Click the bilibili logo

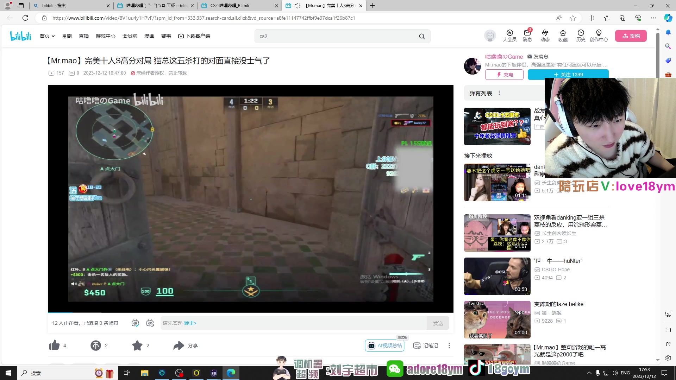[21, 36]
